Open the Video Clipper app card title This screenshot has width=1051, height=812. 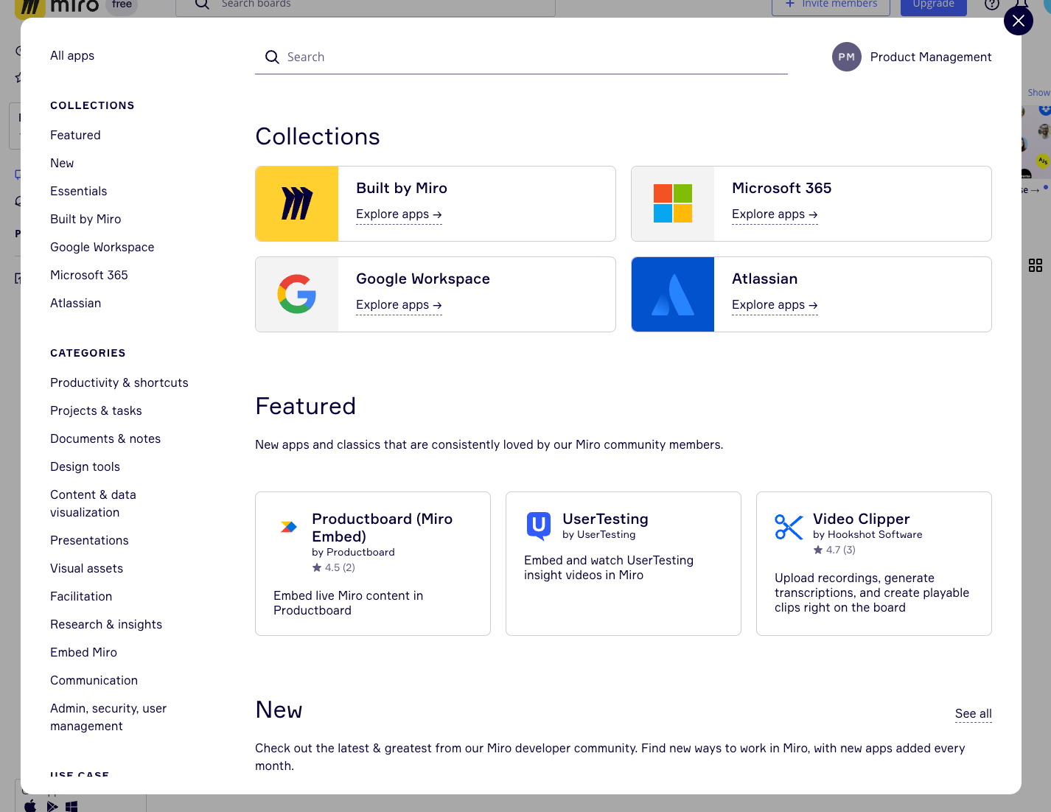(861, 519)
